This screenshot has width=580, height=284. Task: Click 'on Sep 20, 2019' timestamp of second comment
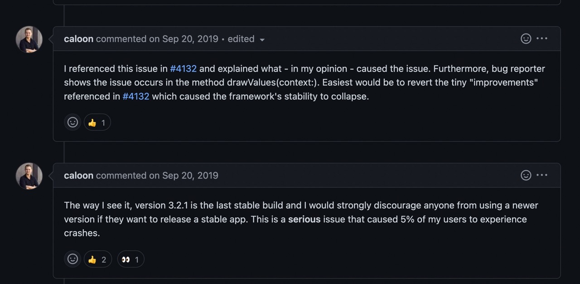(184, 176)
